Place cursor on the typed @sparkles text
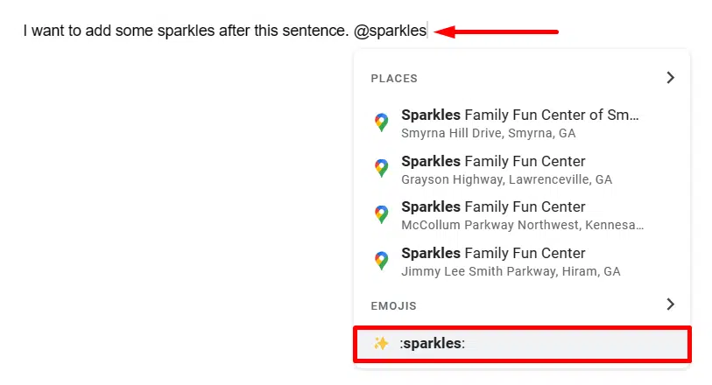The width and height of the screenshot is (712, 385). point(391,31)
